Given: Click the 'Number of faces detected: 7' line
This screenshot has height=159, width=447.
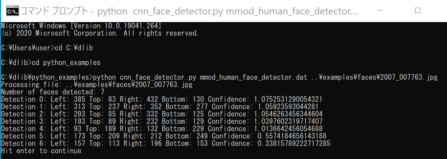Looking at the screenshot, I should [53, 92].
